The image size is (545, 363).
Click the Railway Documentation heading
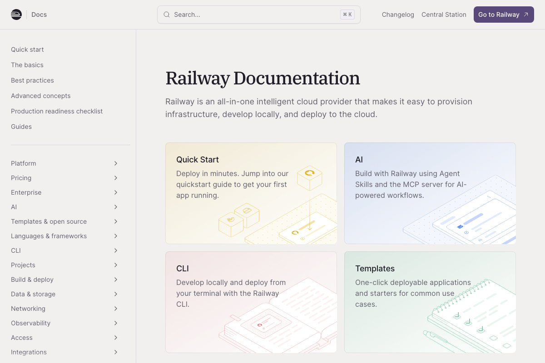[263, 78]
